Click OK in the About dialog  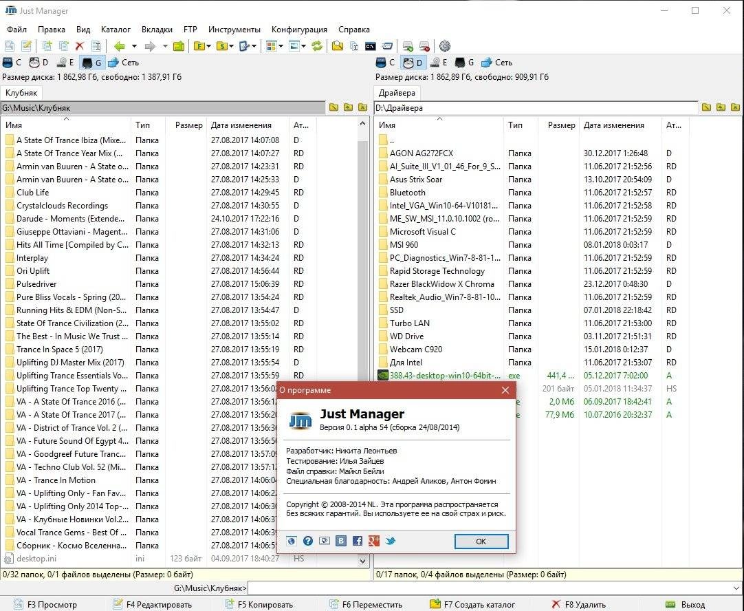pos(481,542)
